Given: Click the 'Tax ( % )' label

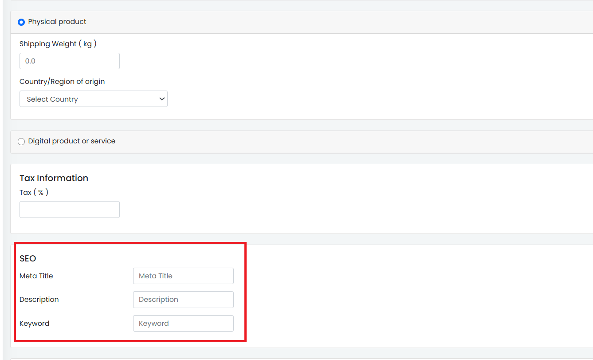Looking at the screenshot, I should 34,193.
